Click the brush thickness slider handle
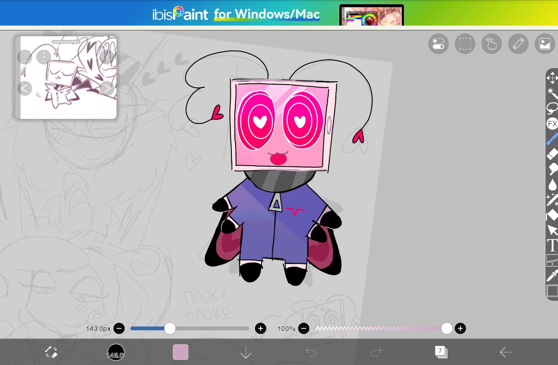 [x=170, y=328]
